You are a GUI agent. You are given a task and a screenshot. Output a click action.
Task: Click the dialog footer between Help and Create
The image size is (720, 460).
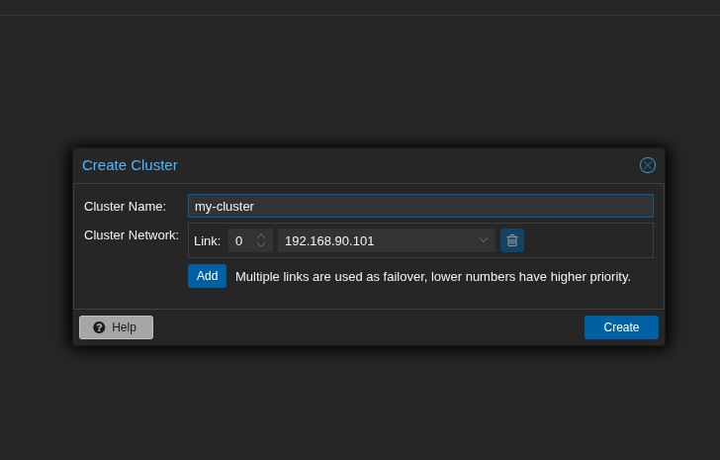click(x=368, y=327)
